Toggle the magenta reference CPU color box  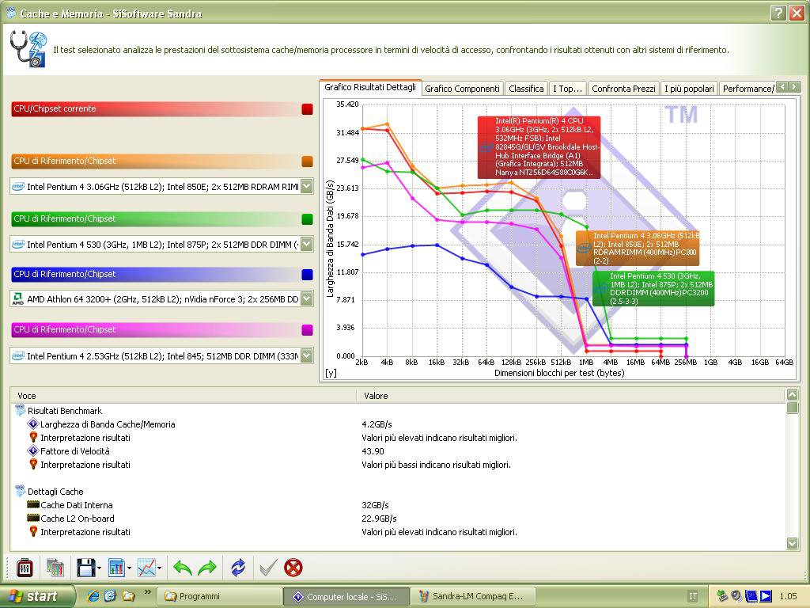[x=307, y=330]
